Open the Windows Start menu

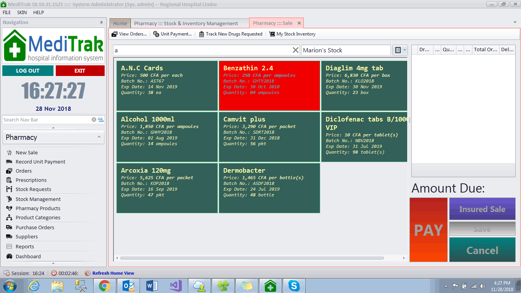pos(10,285)
